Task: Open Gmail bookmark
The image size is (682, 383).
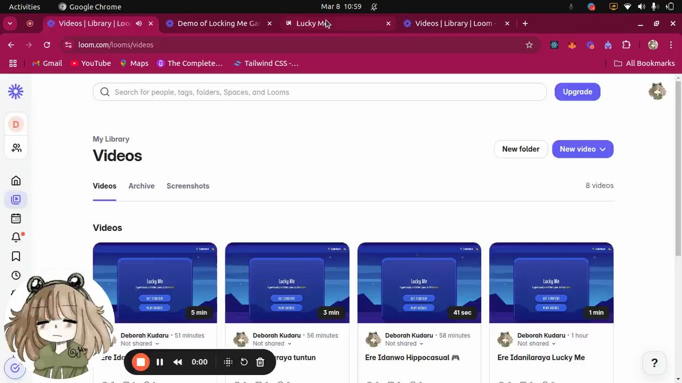Action: tap(47, 63)
